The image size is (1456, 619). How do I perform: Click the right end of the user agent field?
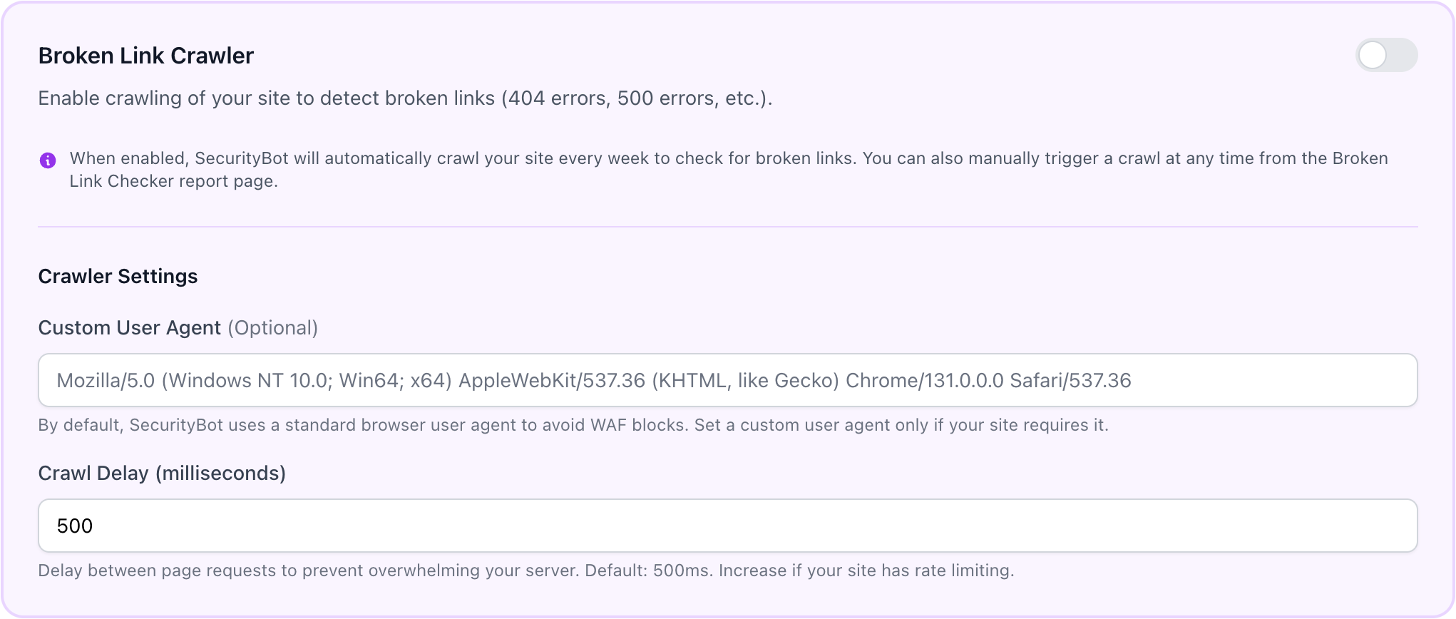(x=1383, y=380)
